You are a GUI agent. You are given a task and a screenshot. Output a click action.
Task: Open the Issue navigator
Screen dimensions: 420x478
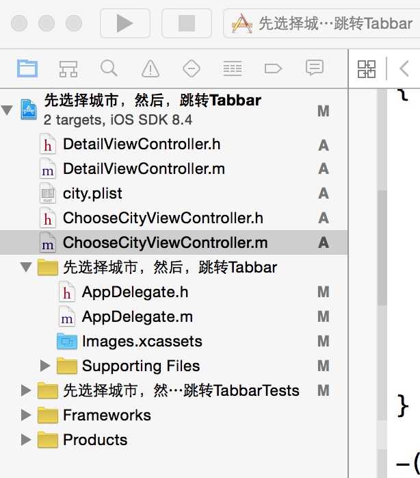point(150,68)
